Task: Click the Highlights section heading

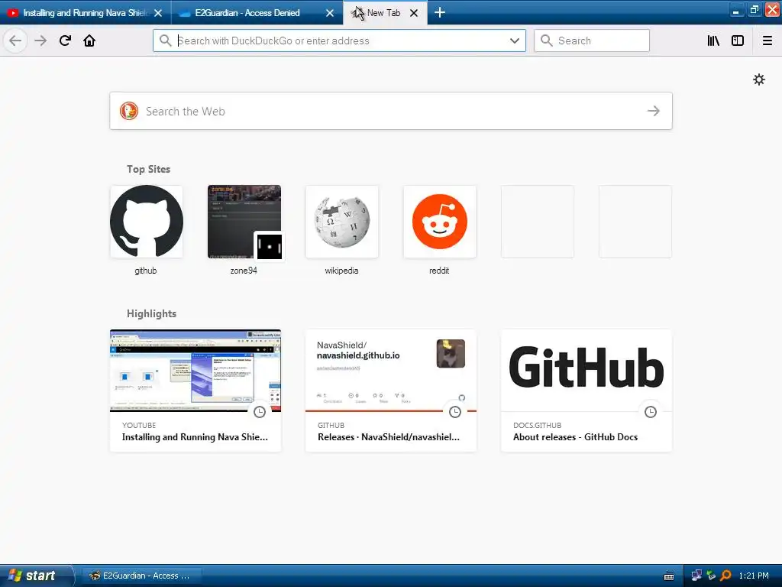Action: pos(152,313)
